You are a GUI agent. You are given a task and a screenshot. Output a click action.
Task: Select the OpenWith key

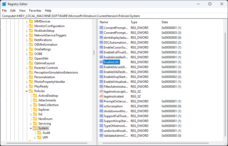click(x=41, y=58)
